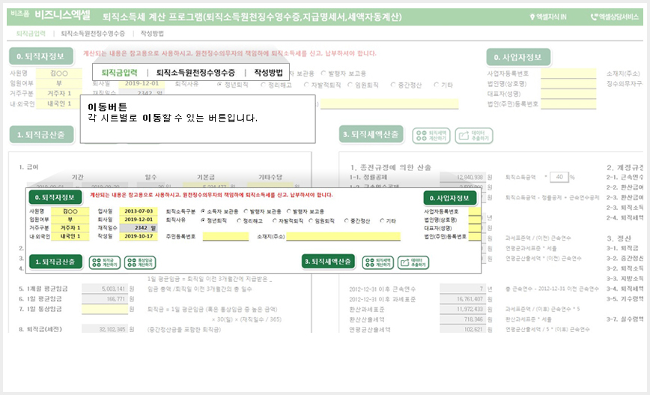Switch to 퇴직금입력 in the top navigation bar
Screen dimensions: 650x395
[31, 34]
